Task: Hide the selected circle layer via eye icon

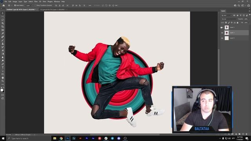Action: point(222,33)
